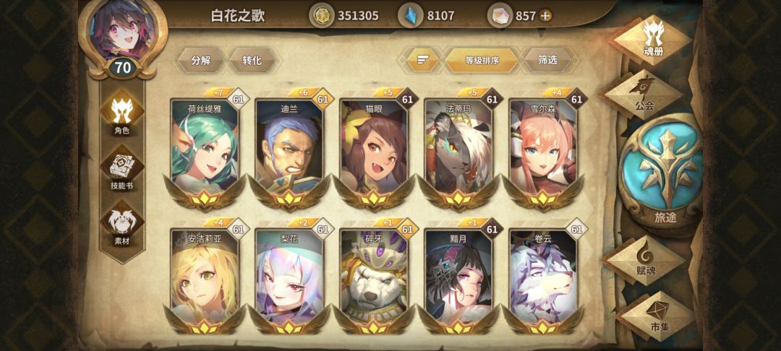Select the 素材 materials icon

click(x=122, y=226)
